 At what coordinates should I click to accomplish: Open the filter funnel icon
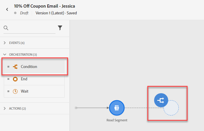pyautogui.click(x=60, y=28)
